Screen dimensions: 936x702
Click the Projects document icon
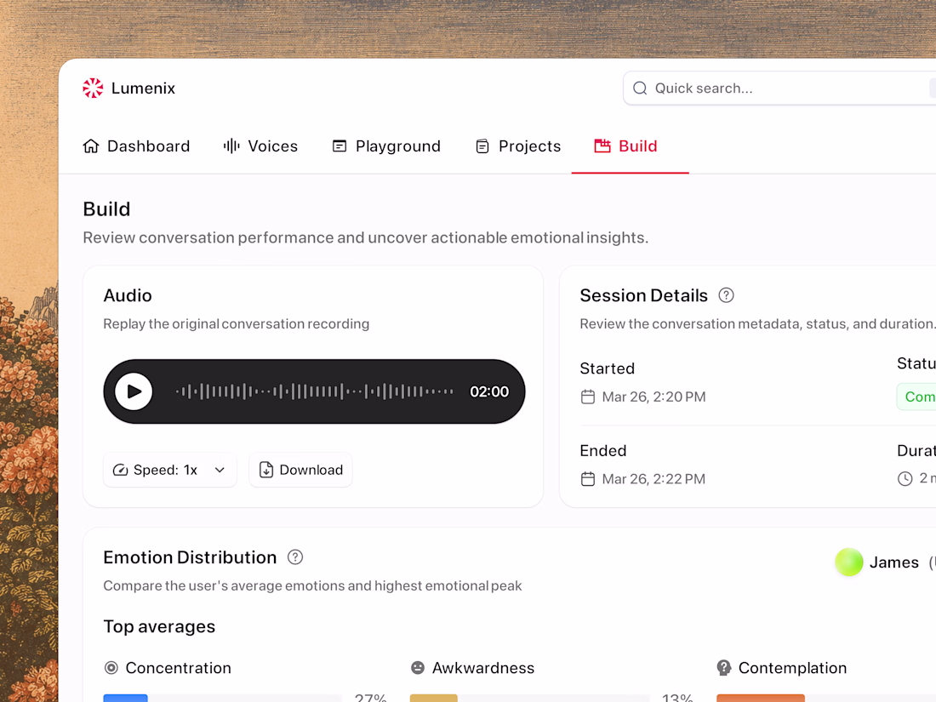[x=482, y=146]
